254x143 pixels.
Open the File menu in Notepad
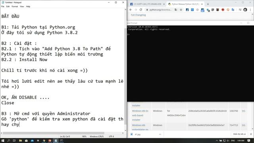point(3,6)
